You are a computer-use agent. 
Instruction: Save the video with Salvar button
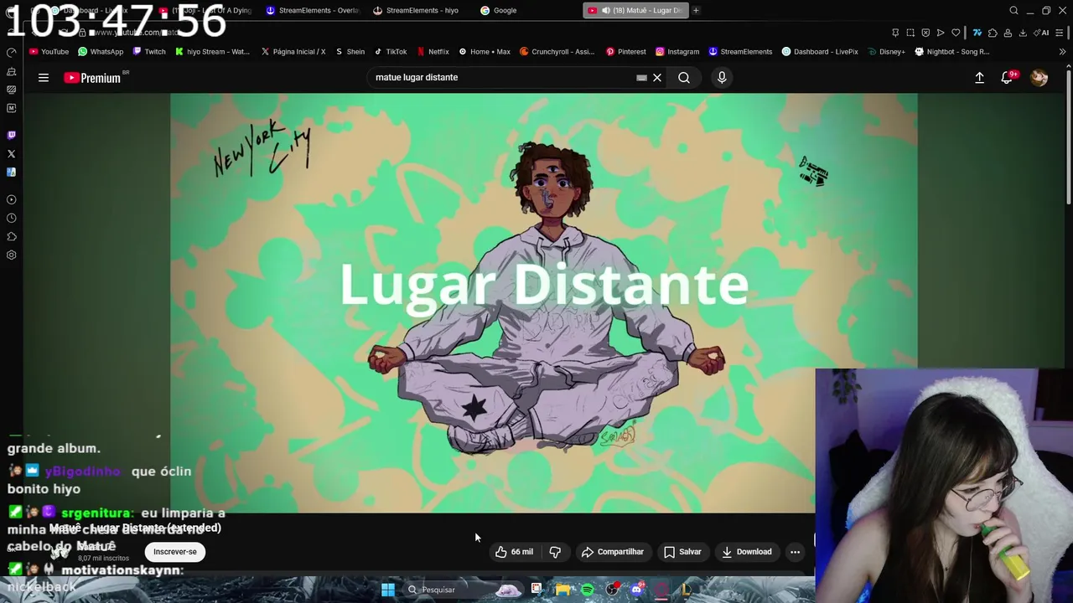tap(682, 552)
